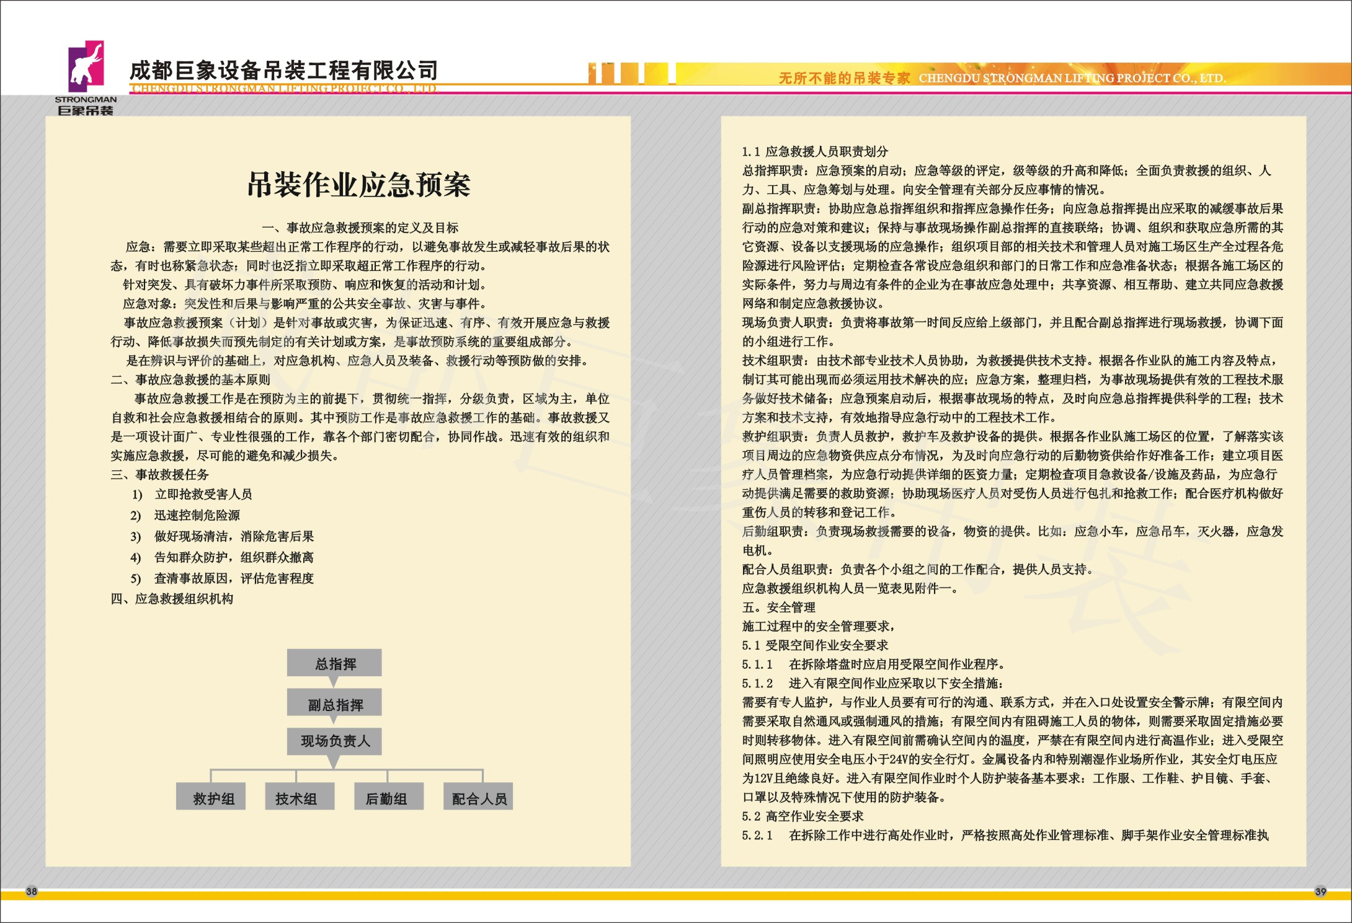Screen dimensions: 1352x923
Task: Click heading 三、事故救援任务
Action: (x=160, y=474)
